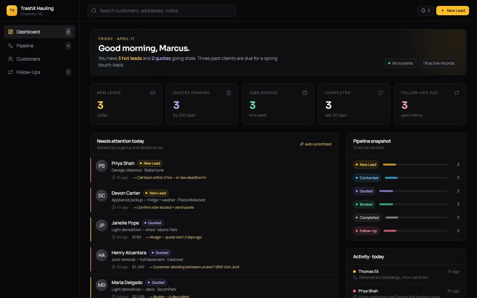
Task: Click the All systems status pill
Action: coord(400,63)
